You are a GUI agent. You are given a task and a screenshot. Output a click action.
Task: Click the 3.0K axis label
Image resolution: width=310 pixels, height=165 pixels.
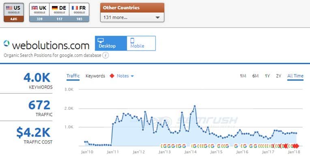69,89
